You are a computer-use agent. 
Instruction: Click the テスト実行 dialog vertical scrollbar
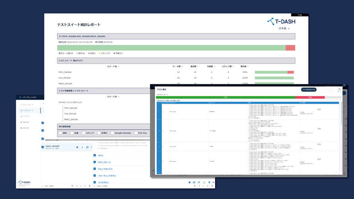342,114
